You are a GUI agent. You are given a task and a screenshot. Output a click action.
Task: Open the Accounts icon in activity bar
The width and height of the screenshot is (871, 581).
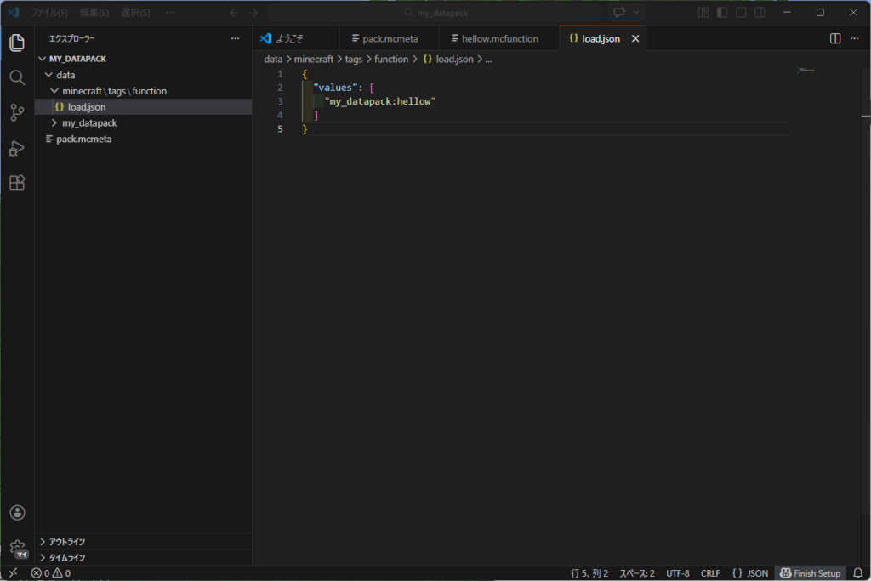click(x=17, y=513)
